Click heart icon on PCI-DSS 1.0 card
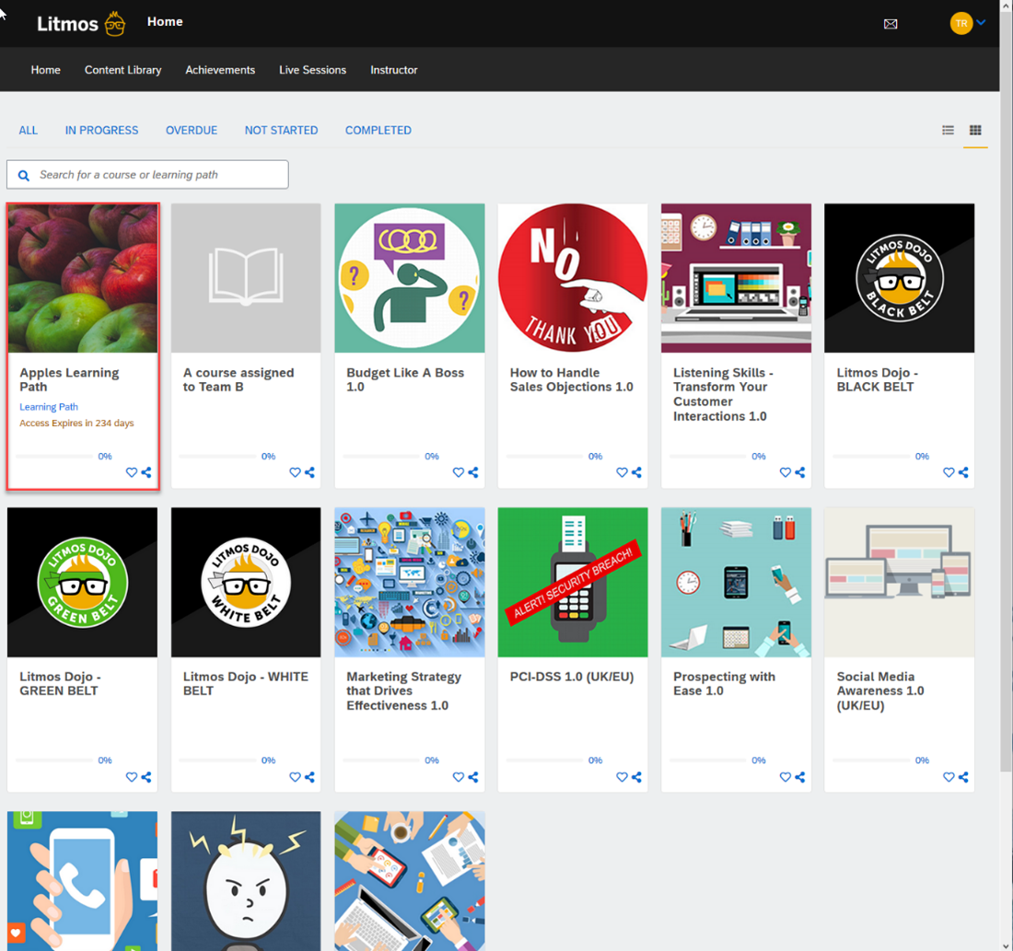Image resolution: width=1013 pixels, height=951 pixels. tap(622, 777)
